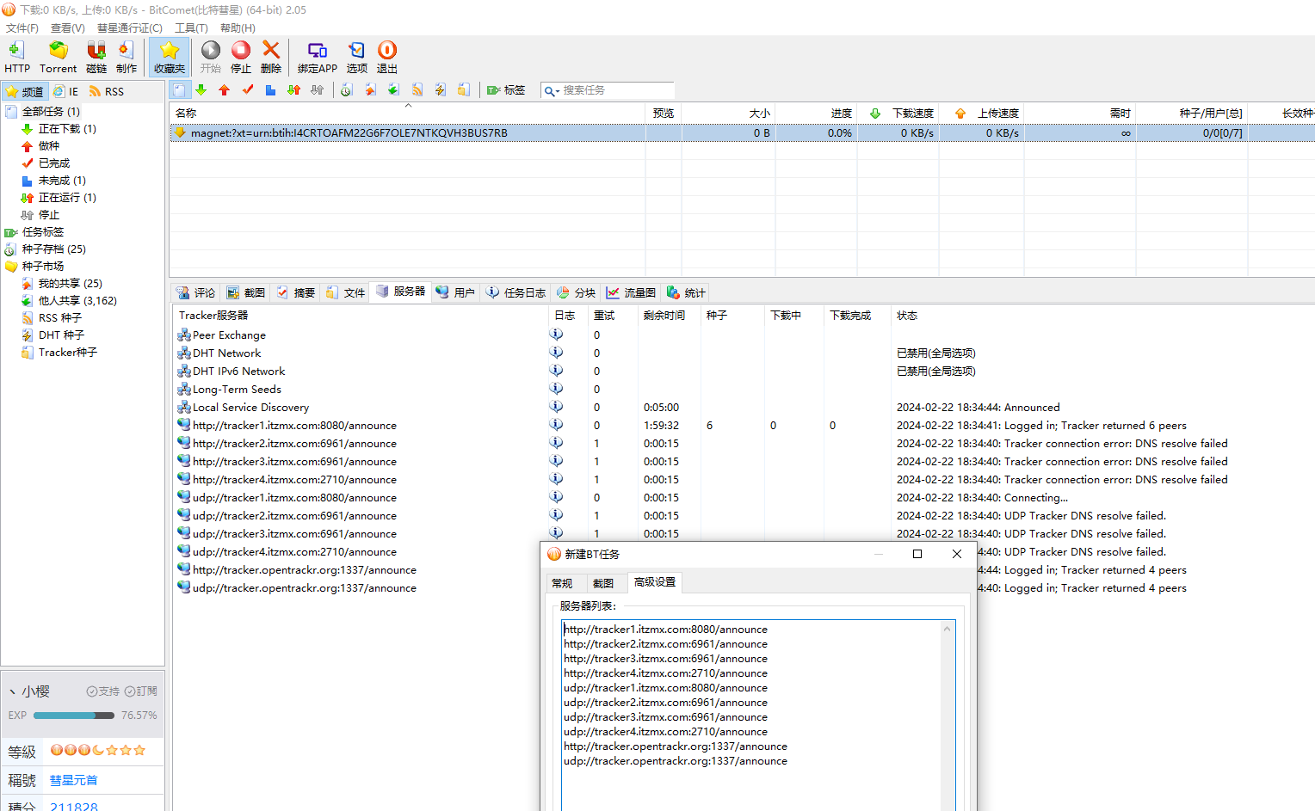Open the 文件 files tab
Screen dimensions: 1315x811
(x=345, y=292)
